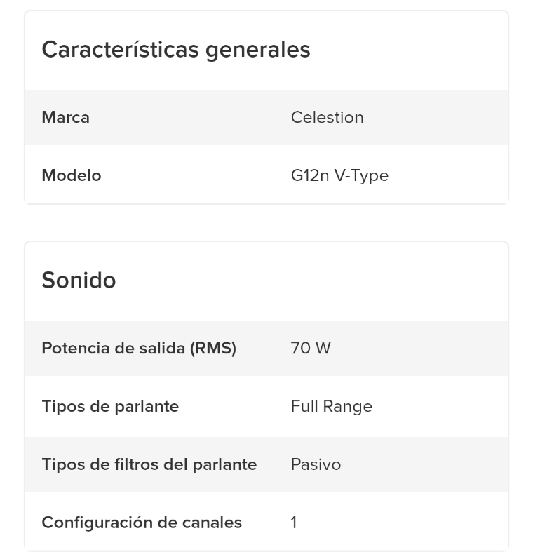Select Potencia de salida (RMS) label
The height and width of the screenshot is (559, 533).
[x=139, y=348]
